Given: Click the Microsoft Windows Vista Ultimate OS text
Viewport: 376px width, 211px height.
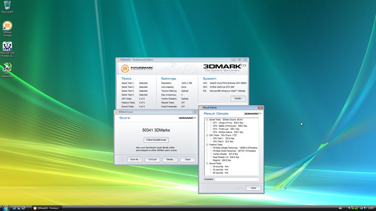Looking at the screenshot, I should pyautogui.click(x=228, y=91).
